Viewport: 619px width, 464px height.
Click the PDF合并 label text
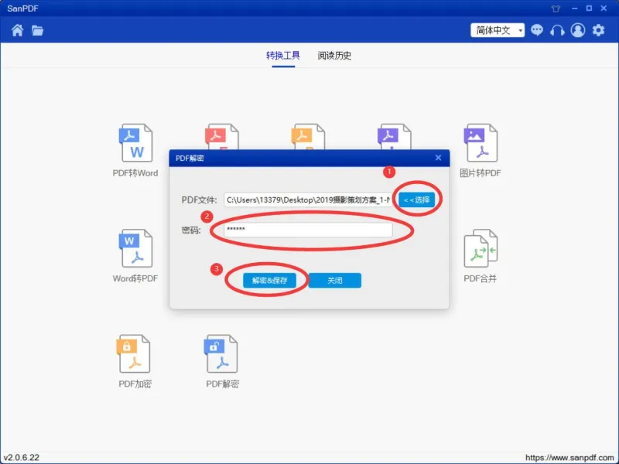point(480,278)
